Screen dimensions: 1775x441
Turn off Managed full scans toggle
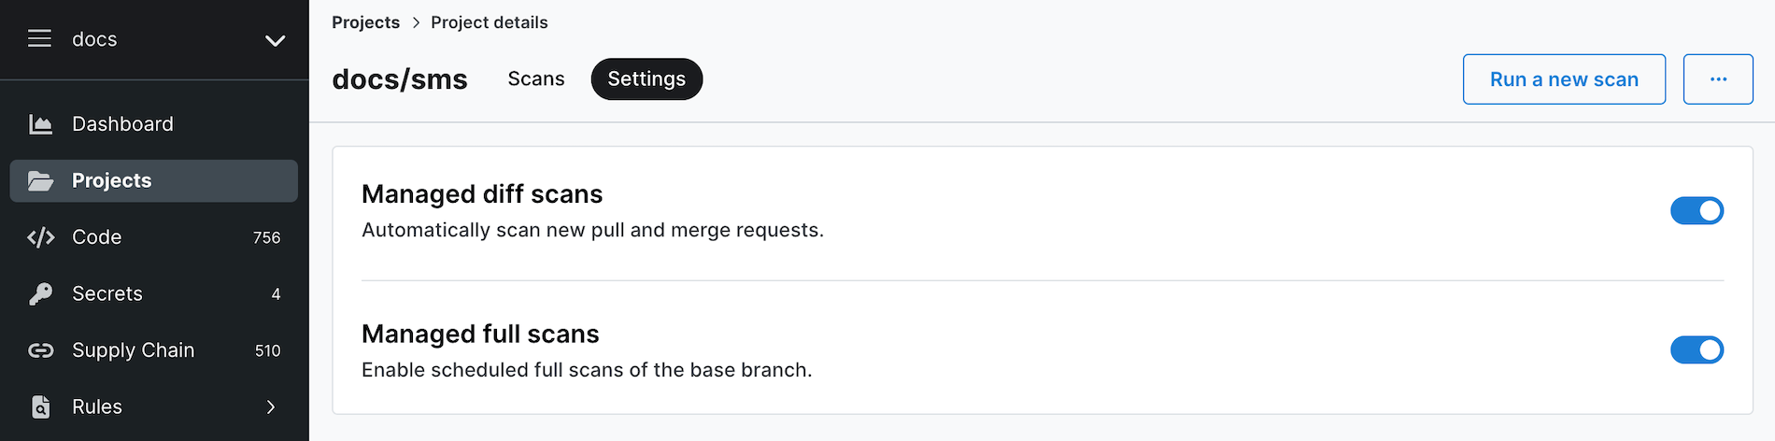(1697, 350)
